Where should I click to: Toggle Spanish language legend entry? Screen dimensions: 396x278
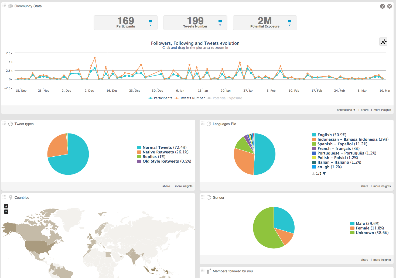coord(339,144)
